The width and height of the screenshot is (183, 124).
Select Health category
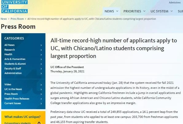[x=8, y=54]
